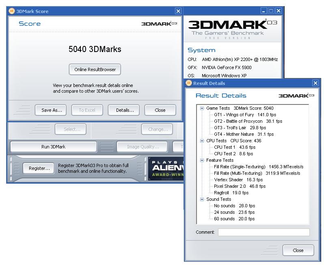324x265 pixels.
Task: Click the Alienware advertisement banner
Action: 166,169
